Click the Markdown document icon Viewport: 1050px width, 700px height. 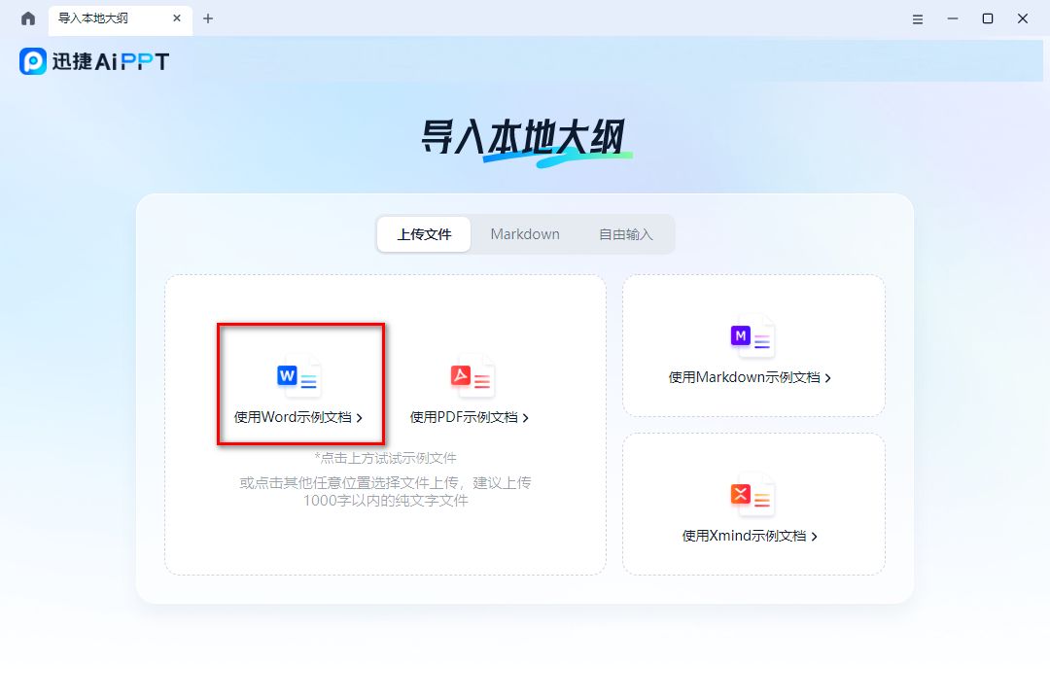tap(752, 337)
